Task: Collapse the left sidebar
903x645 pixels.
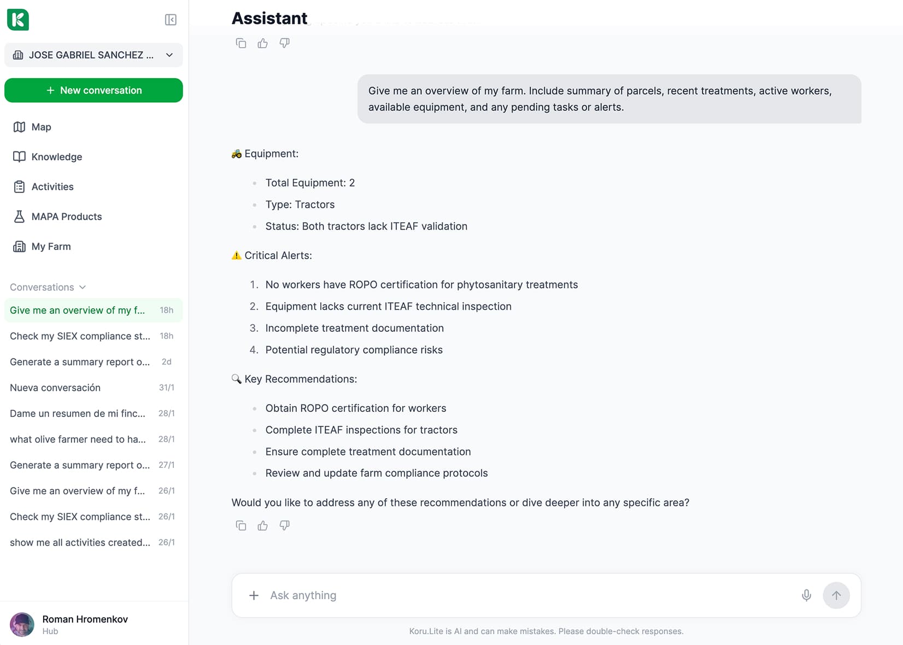Action: [x=170, y=20]
